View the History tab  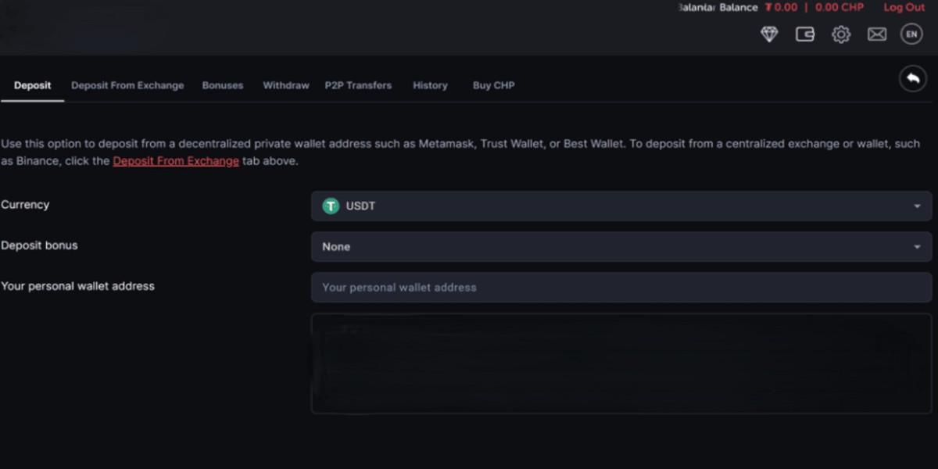[430, 85]
